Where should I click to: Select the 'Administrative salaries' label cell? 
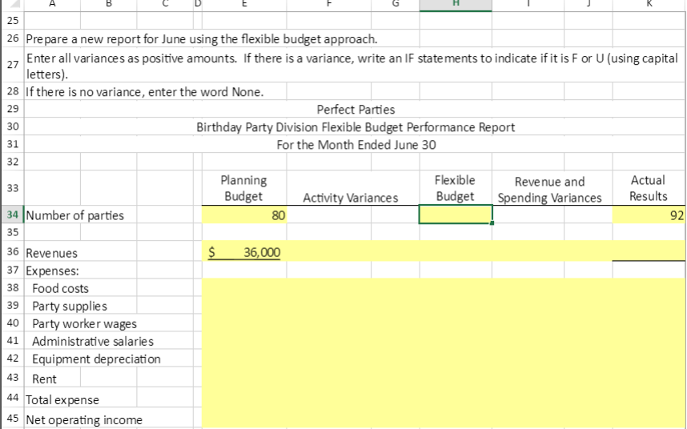coord(93,342)
